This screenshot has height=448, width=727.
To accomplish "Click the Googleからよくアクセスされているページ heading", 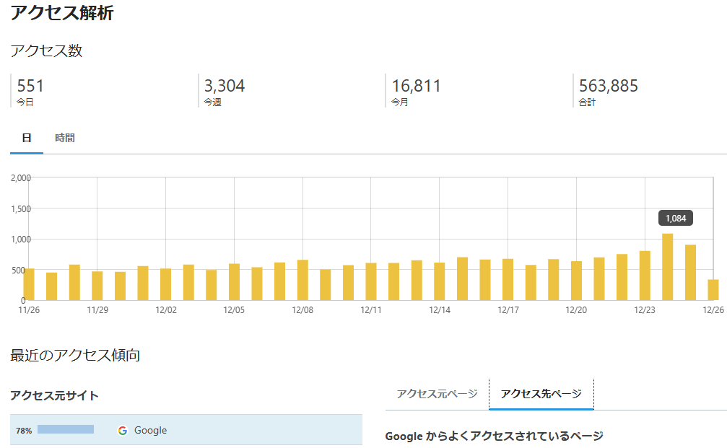I will pyautogui.click(x=495, y=436).
